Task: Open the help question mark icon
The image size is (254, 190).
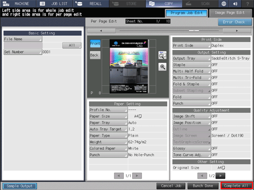Action: click(248, 3)
